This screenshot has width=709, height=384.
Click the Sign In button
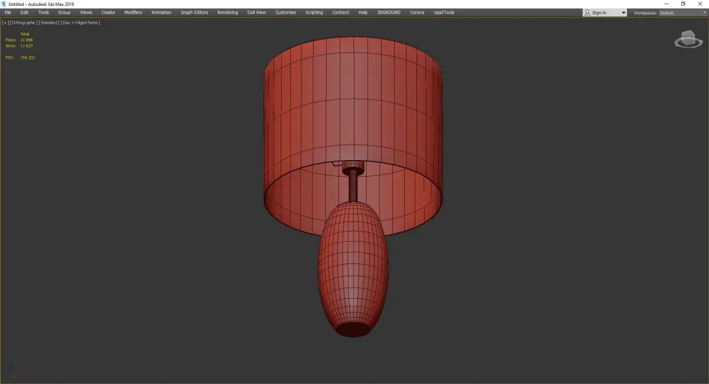599,12
